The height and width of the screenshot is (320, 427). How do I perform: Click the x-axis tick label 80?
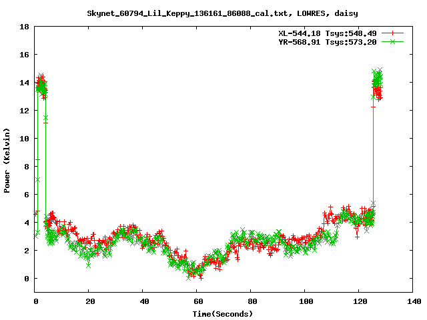252,301
